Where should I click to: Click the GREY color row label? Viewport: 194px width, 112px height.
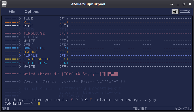point(28,45)
